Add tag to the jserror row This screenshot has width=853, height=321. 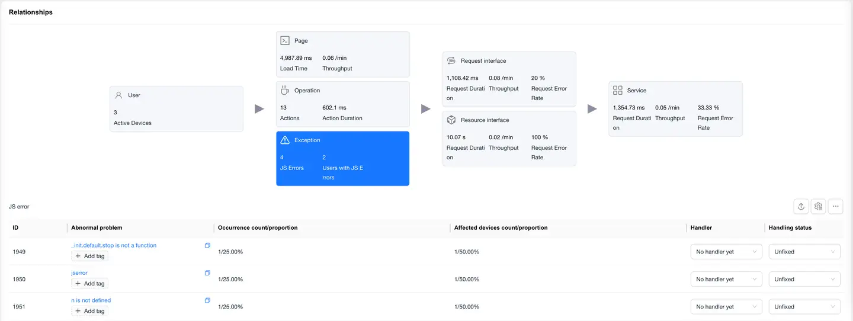point(90,284)
